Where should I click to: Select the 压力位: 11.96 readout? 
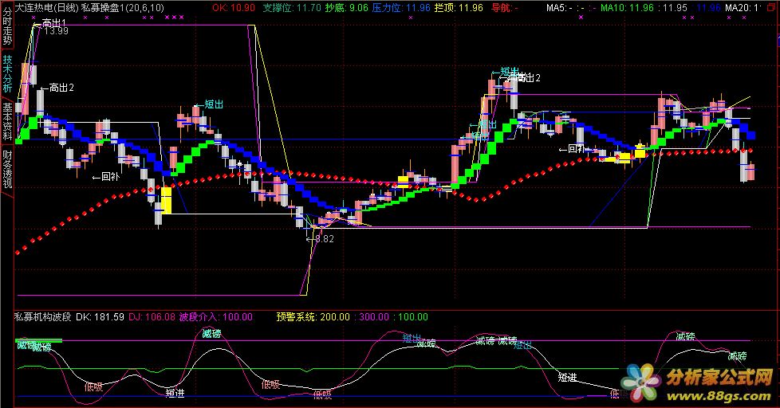(x=401, y=7)
